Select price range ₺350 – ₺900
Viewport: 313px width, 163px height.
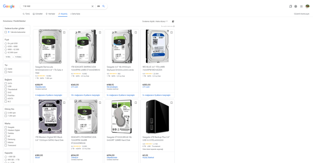6,47
